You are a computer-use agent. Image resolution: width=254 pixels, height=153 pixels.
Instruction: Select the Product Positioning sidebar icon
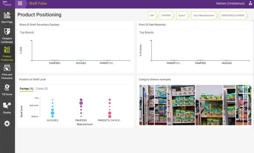click(x=7, y=53)
